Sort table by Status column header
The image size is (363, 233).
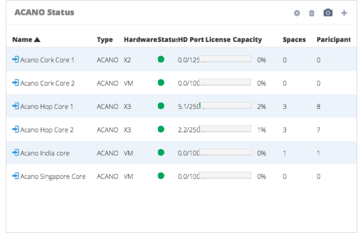click(168, 40)
